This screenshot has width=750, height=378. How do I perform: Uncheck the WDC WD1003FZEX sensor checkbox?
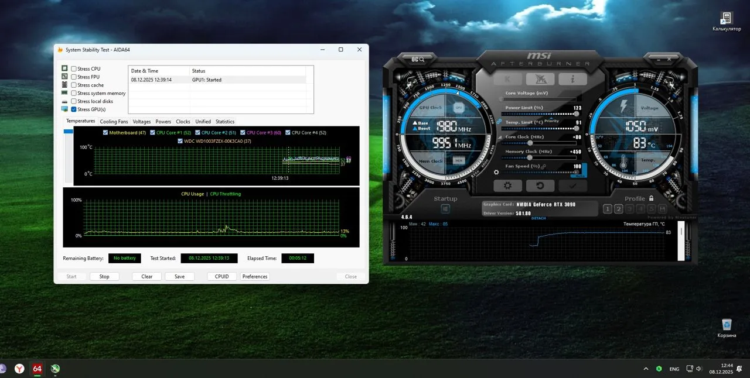[x=180, y=141]
